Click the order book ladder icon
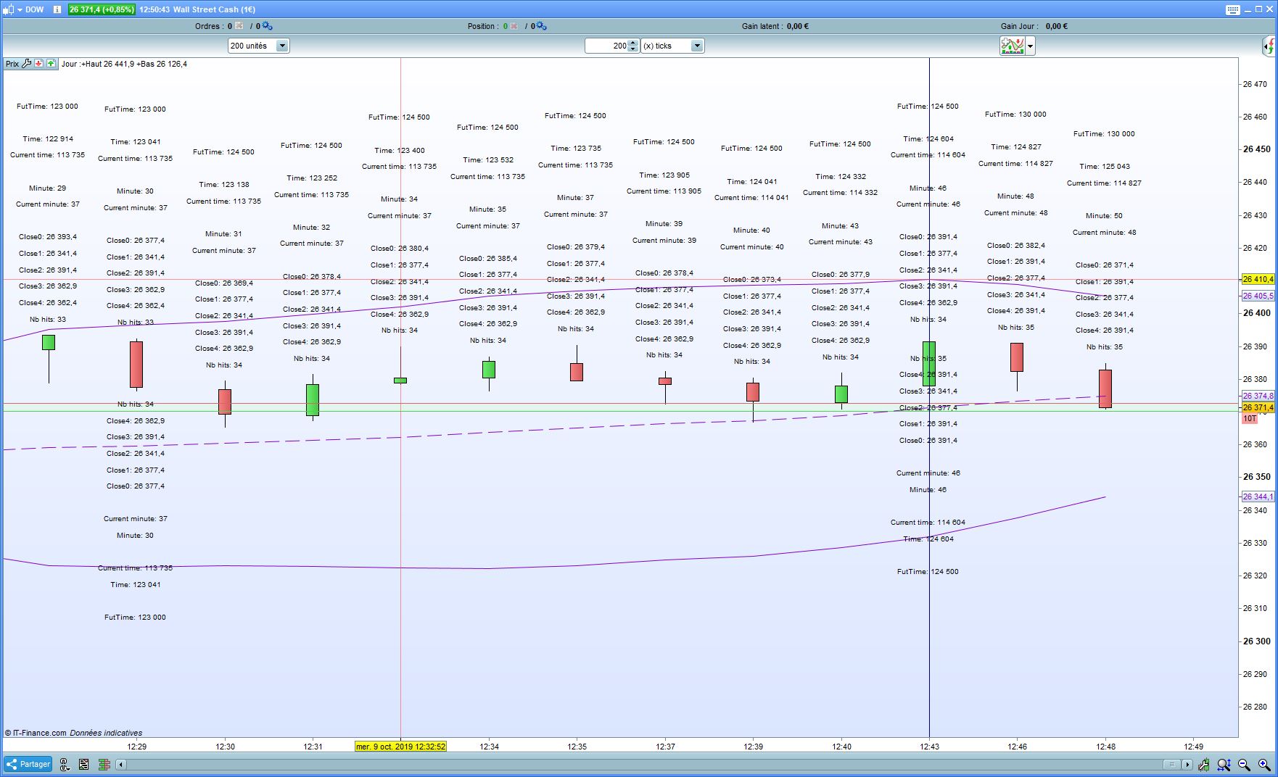 [x=104, y=764]
